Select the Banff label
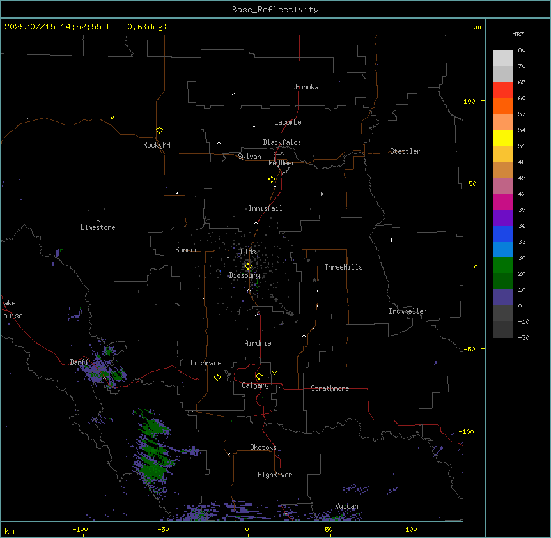The height and width of the screenshot is (538, 551). 79,362
